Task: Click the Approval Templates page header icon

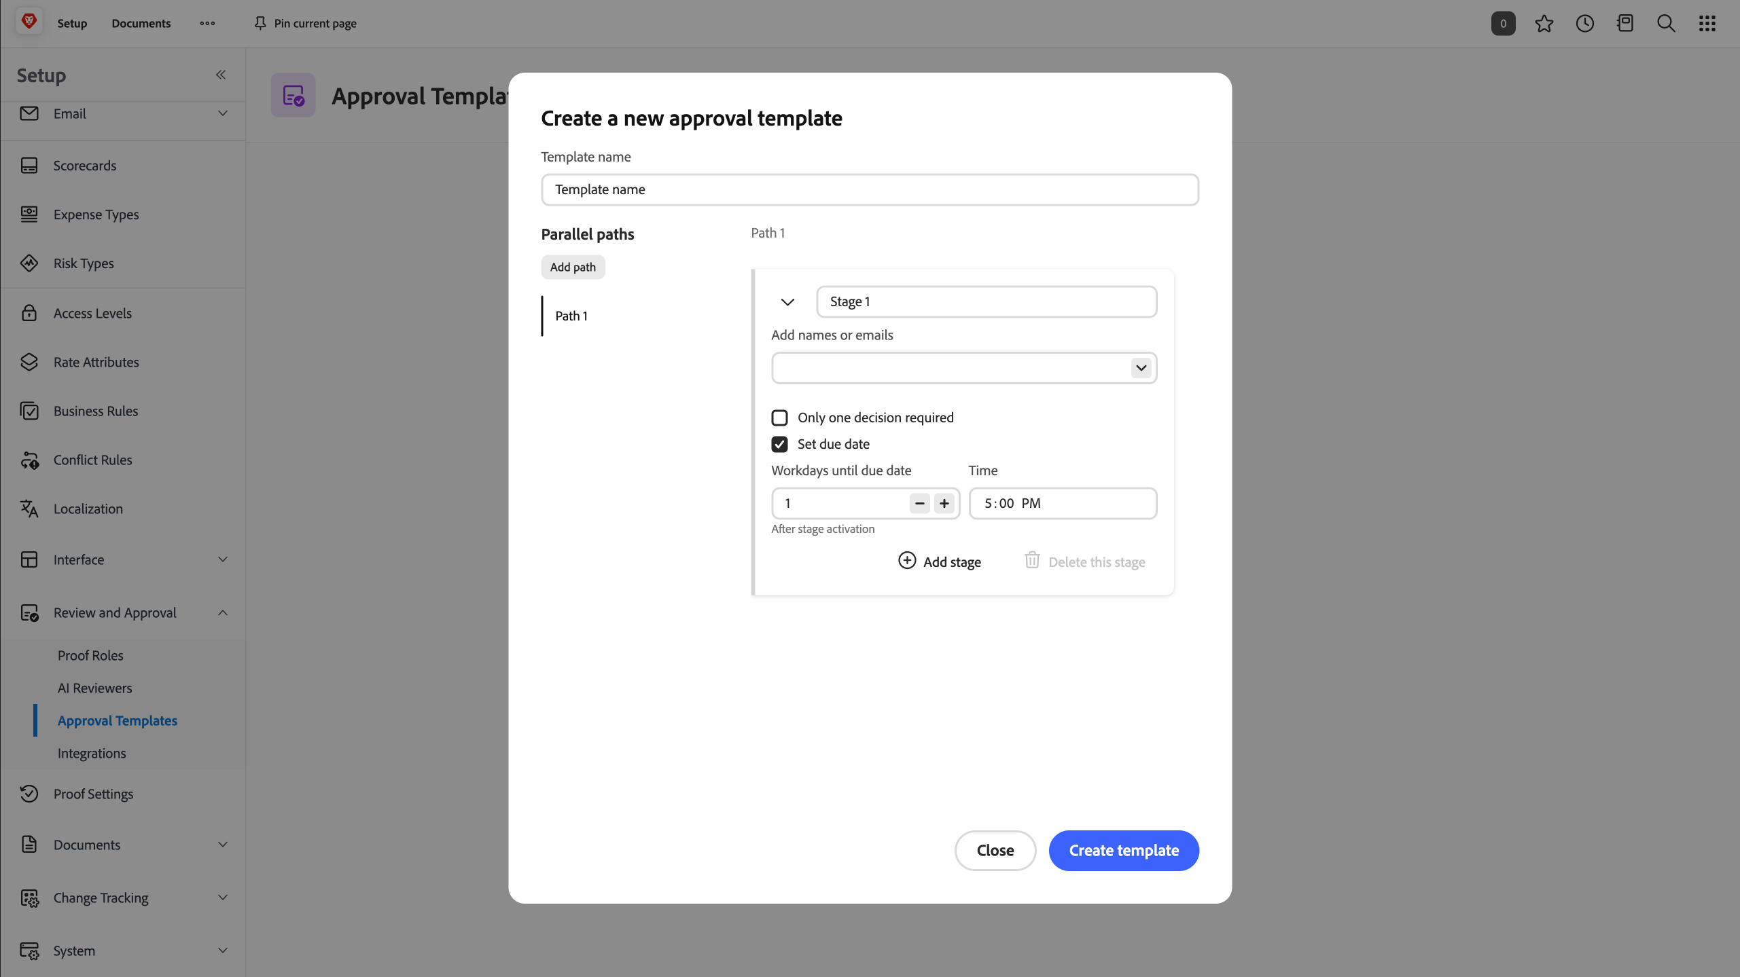Action: click(293, 96)
